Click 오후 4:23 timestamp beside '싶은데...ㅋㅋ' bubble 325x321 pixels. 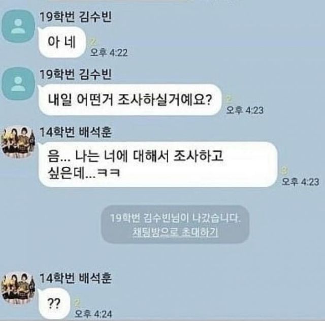[300, 182]
